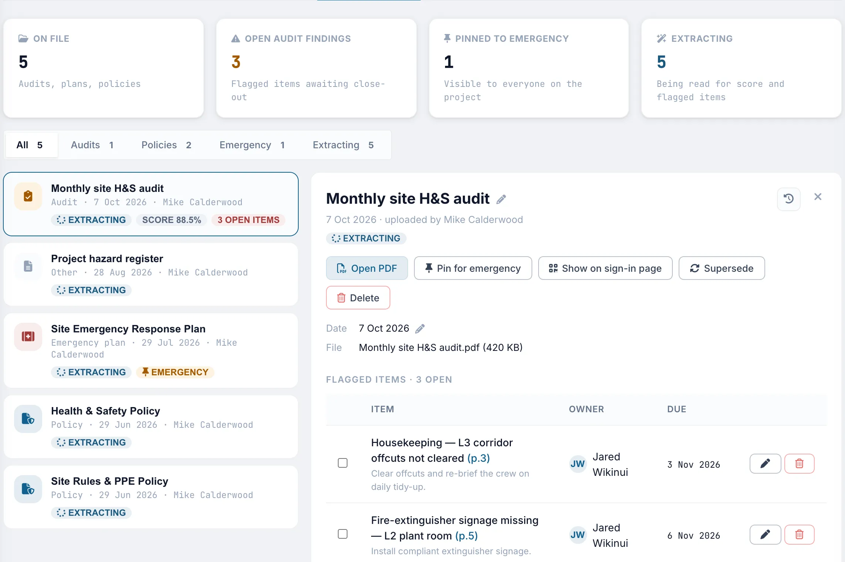Click JW avatar in Housekeeping row
Screen dimensions: 845x562
(x=578, y=464)
